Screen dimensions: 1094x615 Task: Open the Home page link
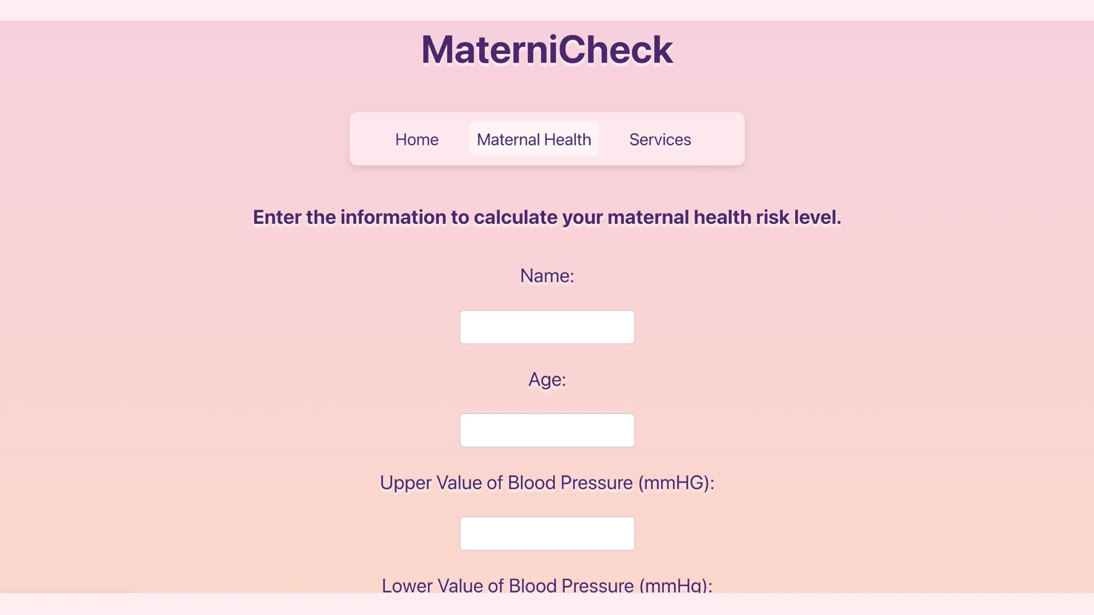click(x=417, y=140)
